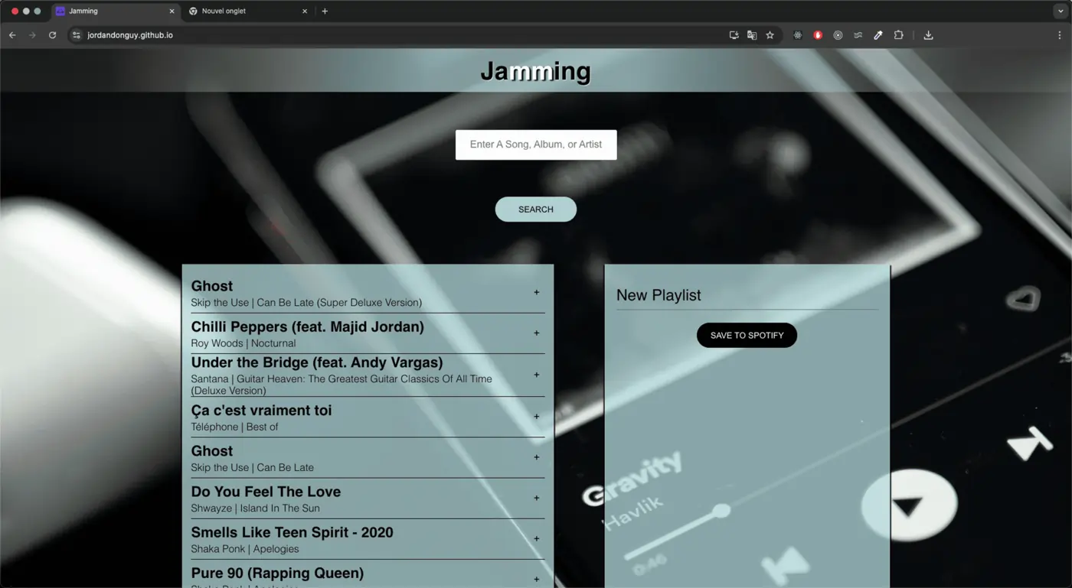Select the Chilli Peppers (feat. Majid Jordan) title
The image size is (1072, 588).
307,326
